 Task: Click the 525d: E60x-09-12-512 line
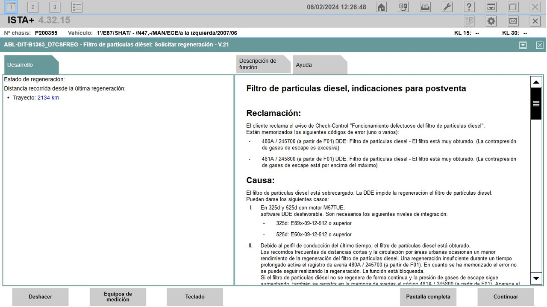coord(314,234)
